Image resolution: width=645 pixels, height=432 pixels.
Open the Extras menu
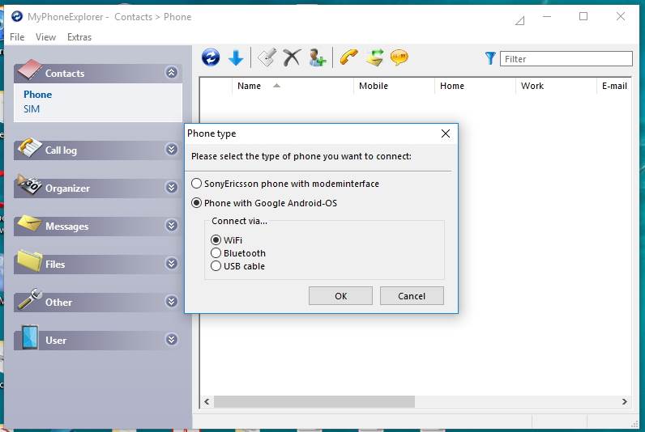pos(79,37)
